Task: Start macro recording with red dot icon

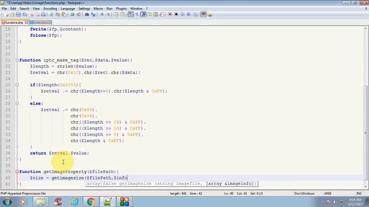Action: pyautogui.click(x=170, y=14)
